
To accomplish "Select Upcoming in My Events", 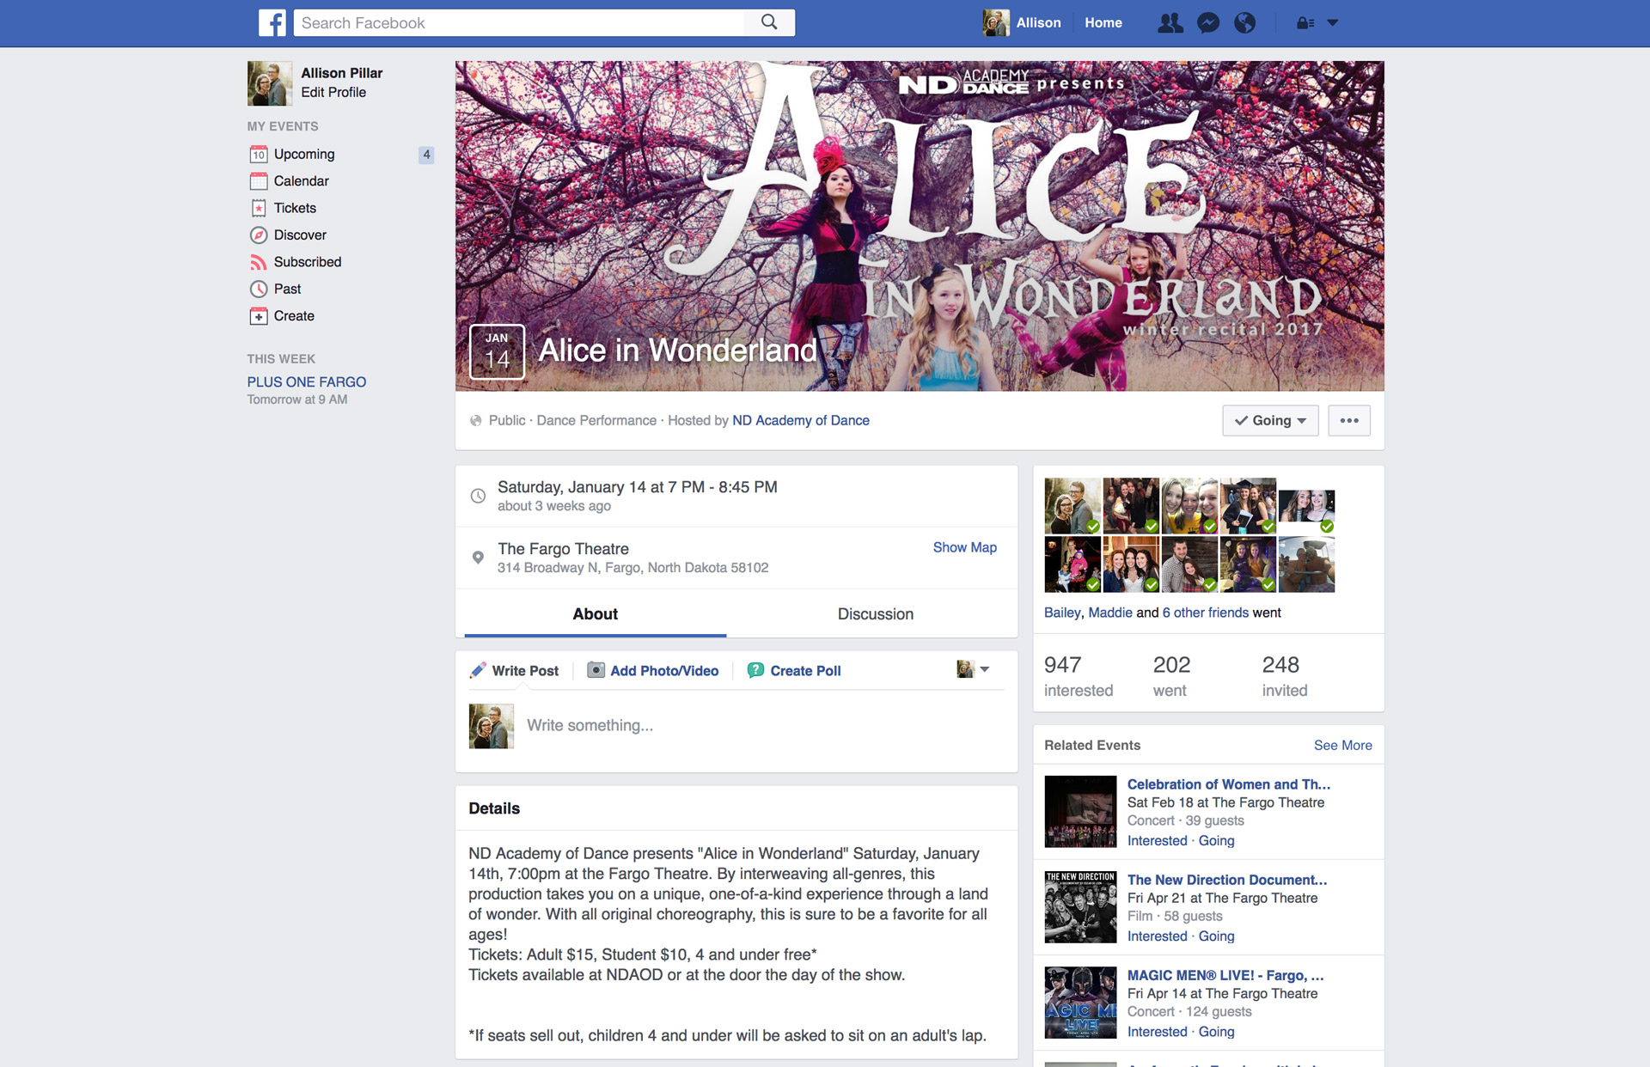I will 304,155.
